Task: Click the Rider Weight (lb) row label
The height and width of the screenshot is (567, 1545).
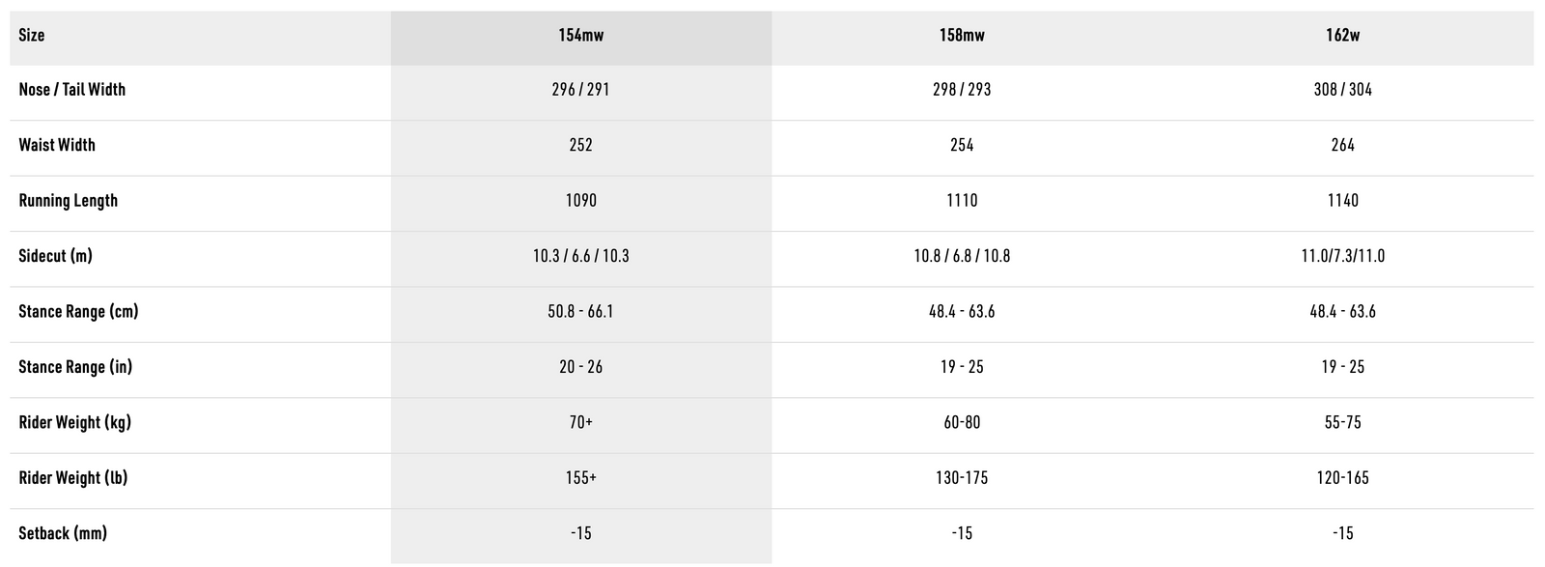Action: 73,478
